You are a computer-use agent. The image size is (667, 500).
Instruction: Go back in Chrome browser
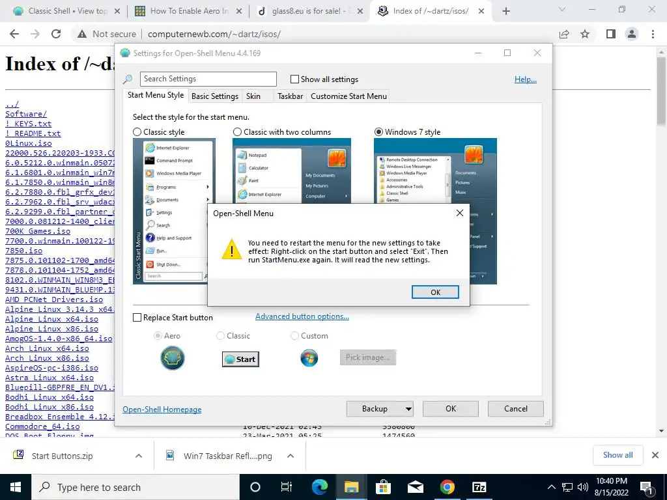(x=14, y=34)
